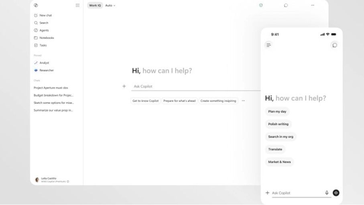Tap 'Polish writing' chip on mobile
The width and height of the screenshot is (364, 205).
coord(279,124)
